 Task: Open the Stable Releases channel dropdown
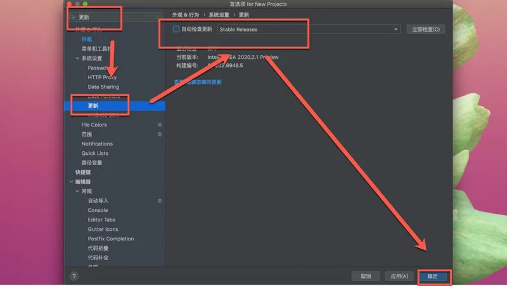(x=309, y=29)
